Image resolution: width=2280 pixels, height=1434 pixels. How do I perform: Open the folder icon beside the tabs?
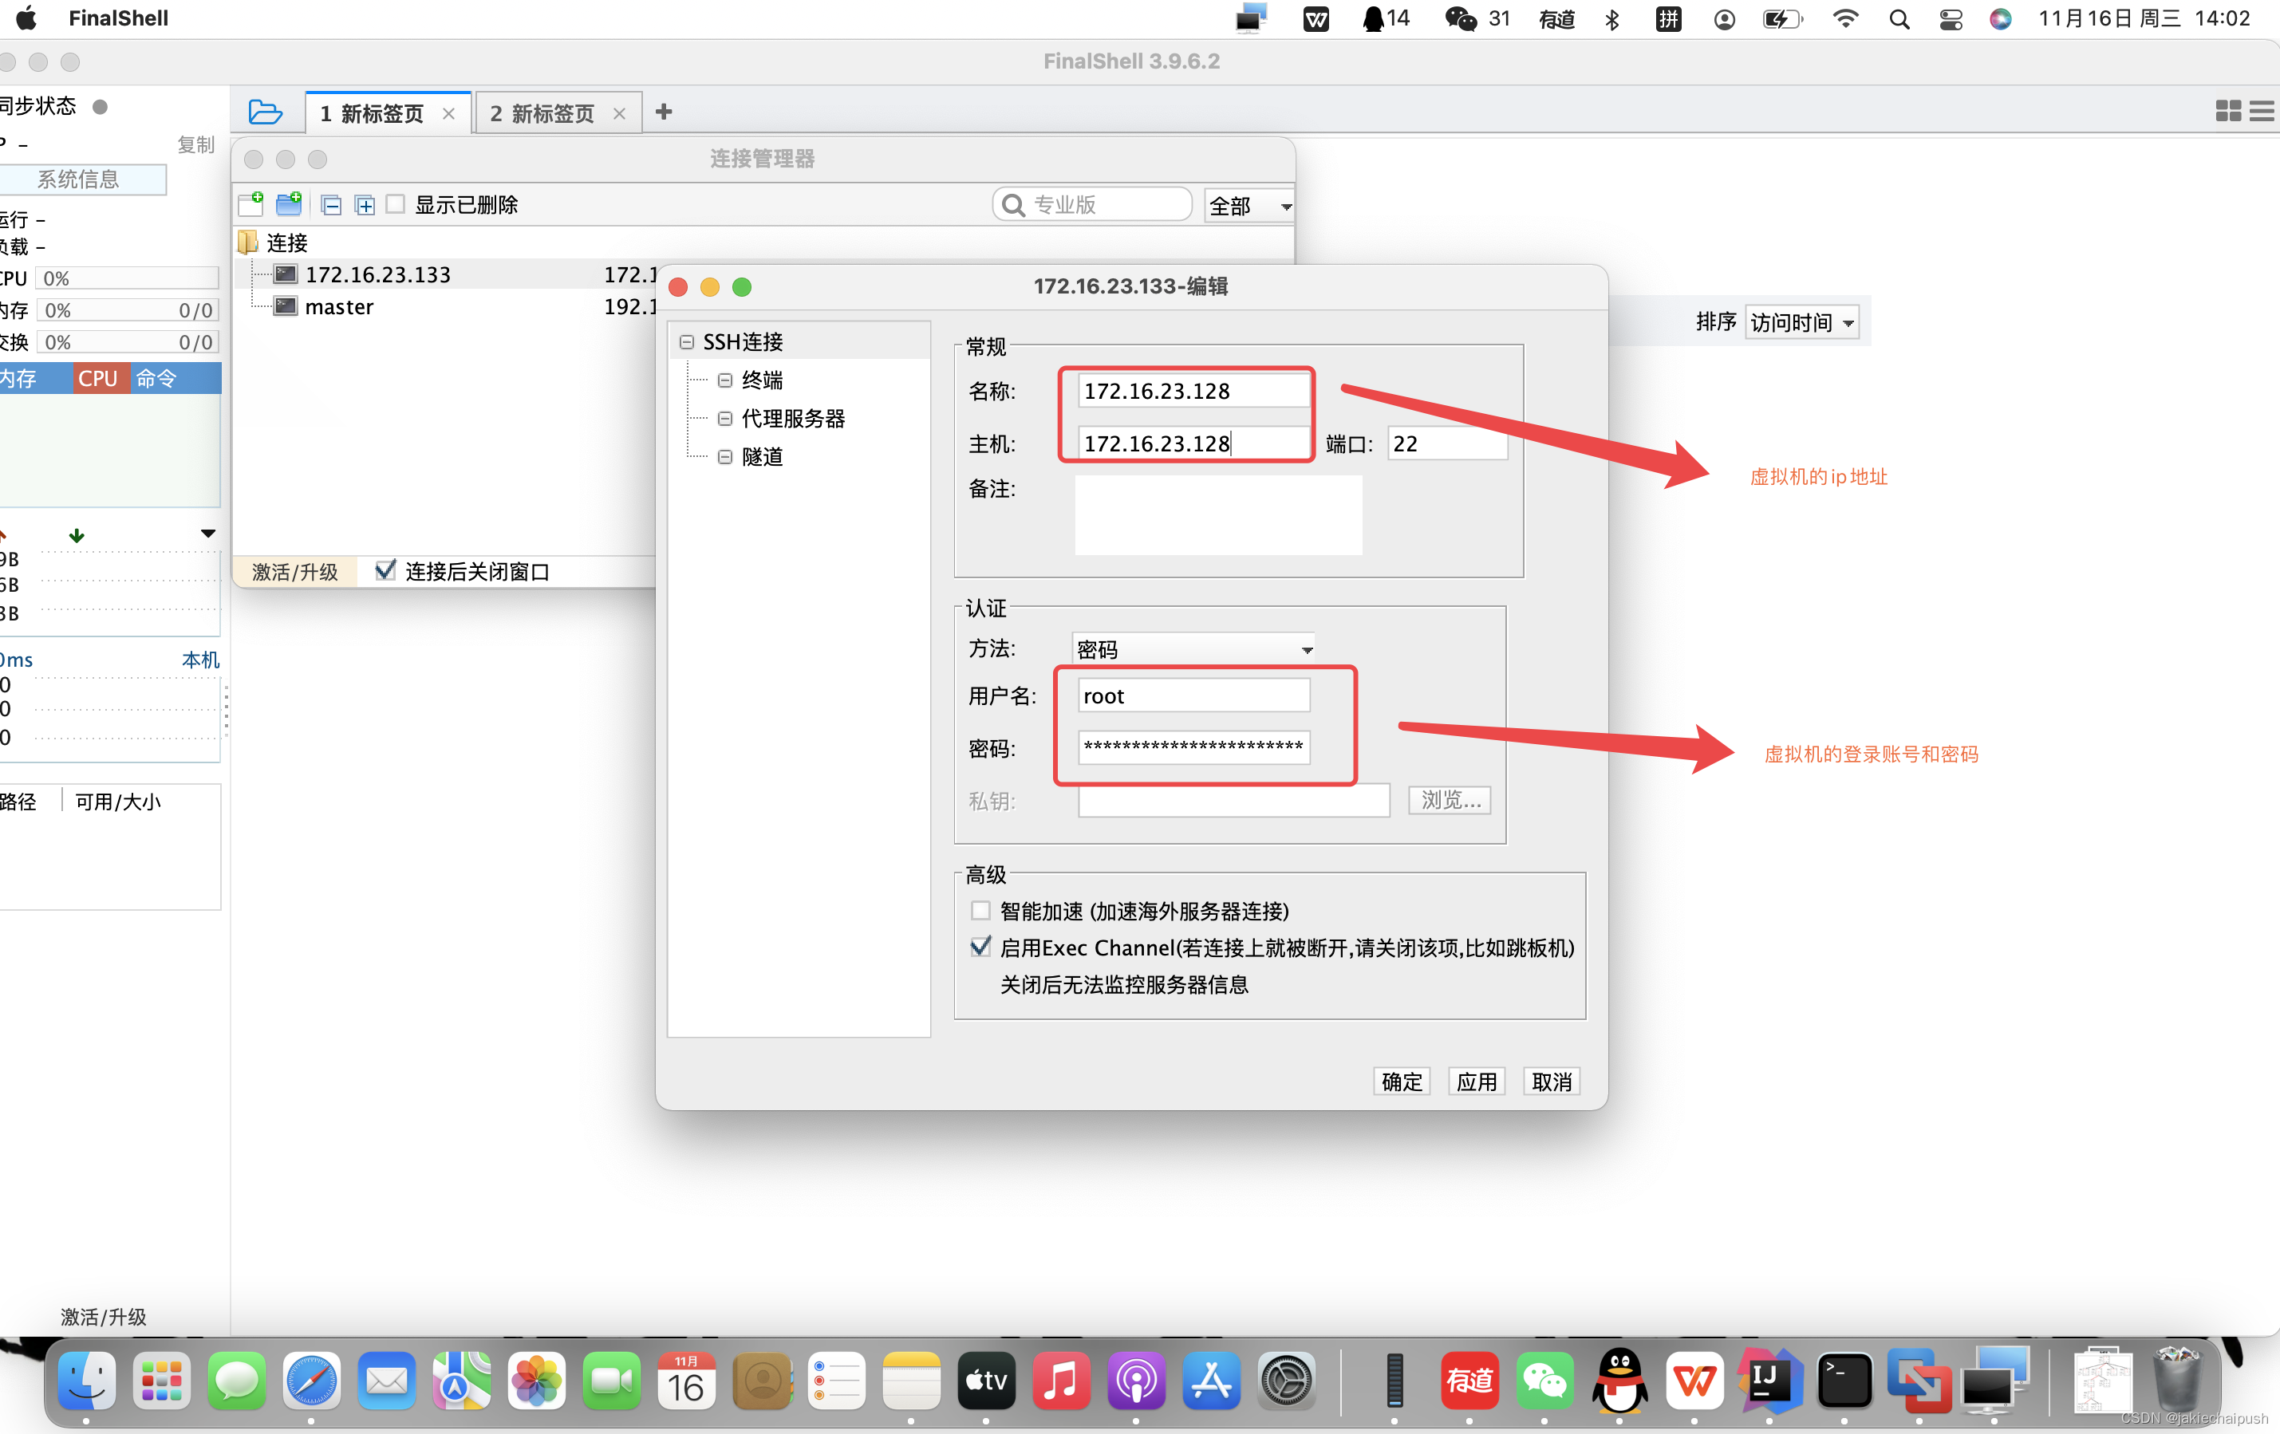[x=265, y=112]
